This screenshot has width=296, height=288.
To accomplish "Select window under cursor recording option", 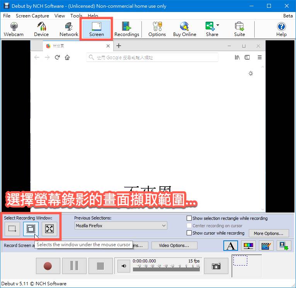I will (x=31, y=229).
